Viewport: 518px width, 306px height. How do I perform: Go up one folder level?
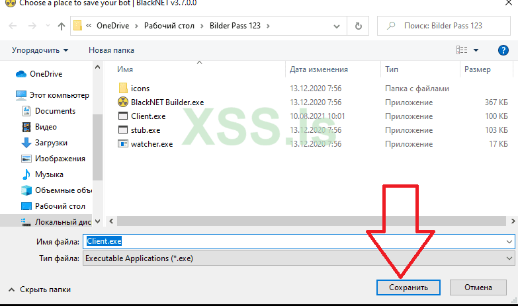(x=61, y=26)
